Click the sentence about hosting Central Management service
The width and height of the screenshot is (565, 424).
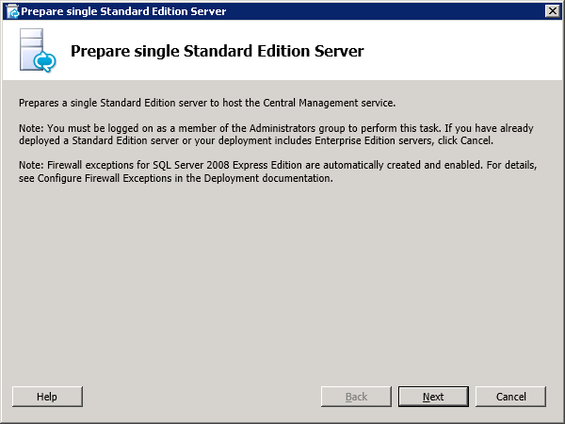click(207, 103)
